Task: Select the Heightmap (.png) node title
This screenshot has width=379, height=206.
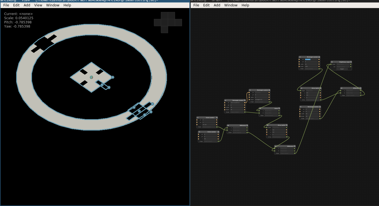Action: (344, 62)
